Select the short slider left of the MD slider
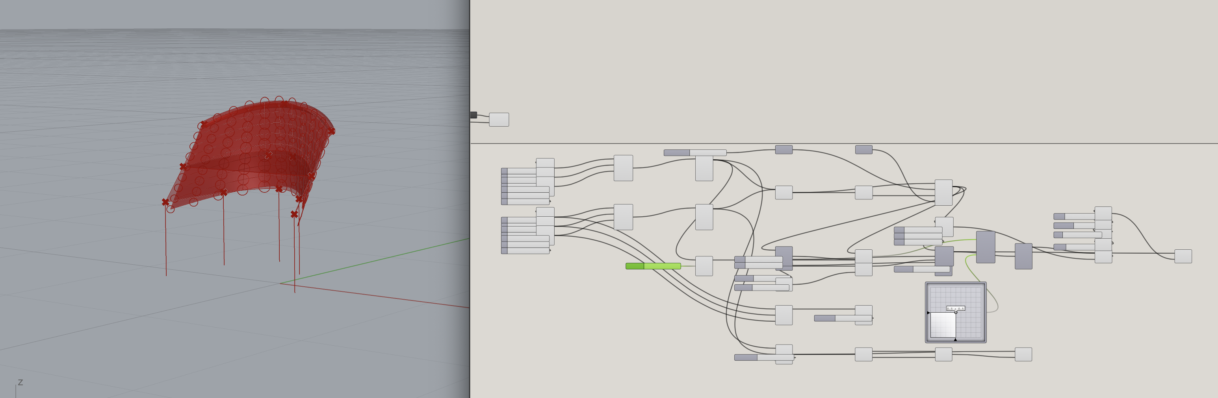 pos(843,318)
